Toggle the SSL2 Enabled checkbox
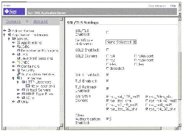 pyautogui.click(x=107, y=50)
